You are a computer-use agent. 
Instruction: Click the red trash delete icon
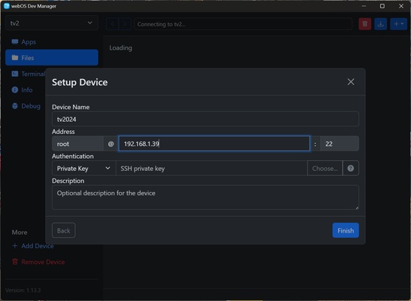tap(364, 24)
